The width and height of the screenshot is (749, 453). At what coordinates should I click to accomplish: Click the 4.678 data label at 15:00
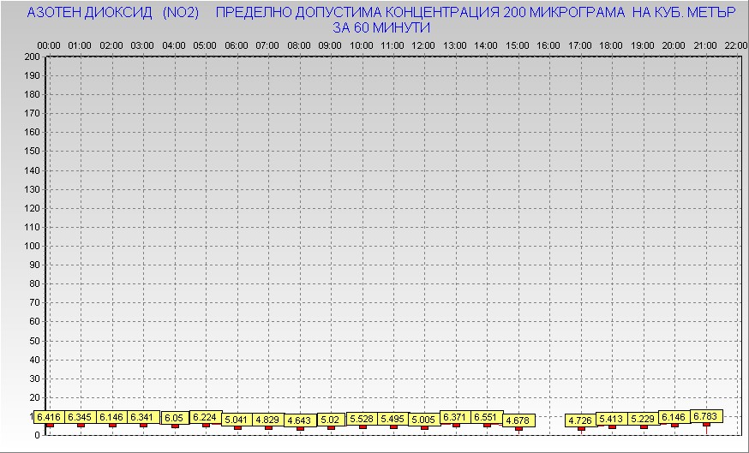pyautogui.click(x=518, y=420)
